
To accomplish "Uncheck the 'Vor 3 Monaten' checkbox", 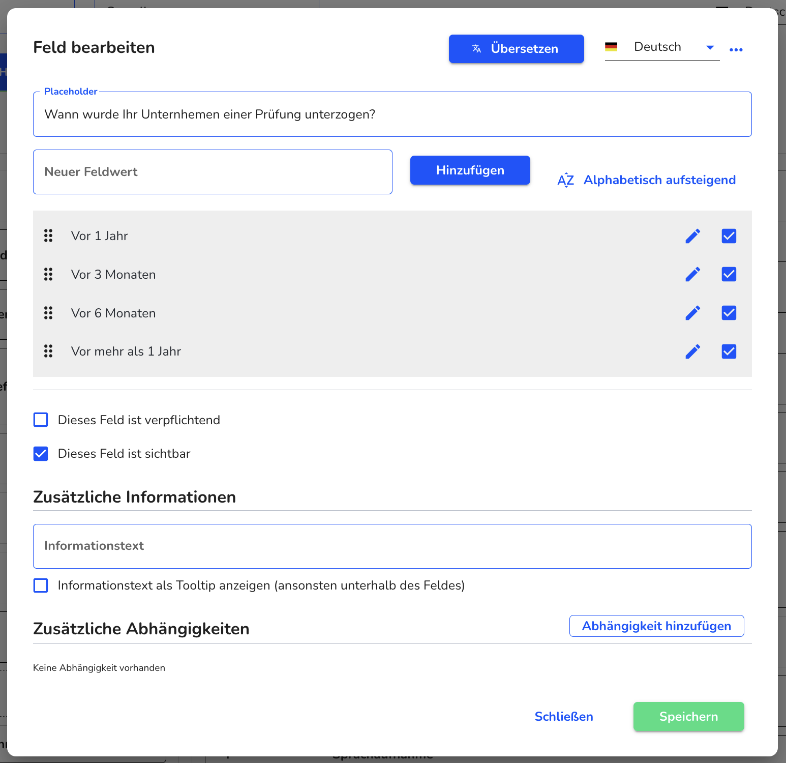I will tap(729, 274).
